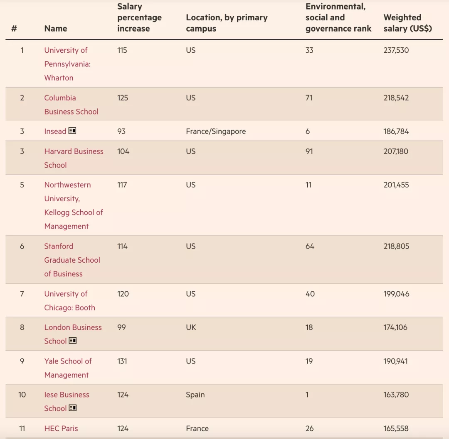Viewport: 449px width, 439px height.
Task: Select Yale School of Management link
Action: (68, 368)
